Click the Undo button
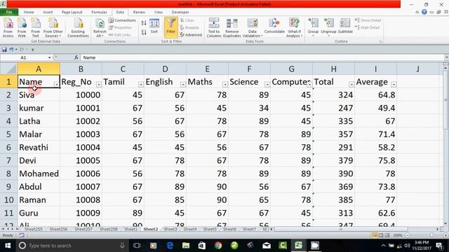Screen dimensions: 449x252 [11, 50]
